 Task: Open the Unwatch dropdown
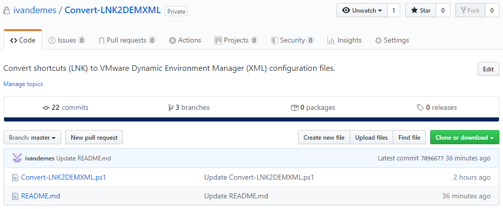362,10
